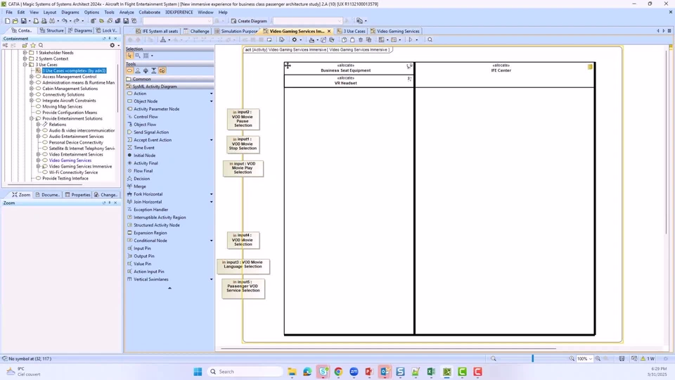Switch to the Challenge diagram tab
The width and height of the screenshot is (675, 380).
[x=196, y=31]
